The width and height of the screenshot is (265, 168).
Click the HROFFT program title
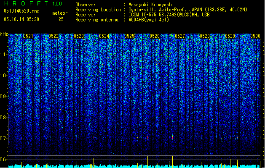(x=26, y=3)
